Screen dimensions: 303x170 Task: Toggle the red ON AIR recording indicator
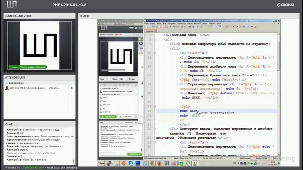click(x=118, y=35)
